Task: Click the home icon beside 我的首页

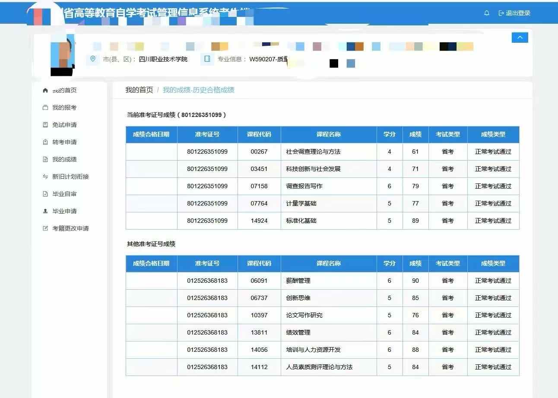Action: (45, 90)
